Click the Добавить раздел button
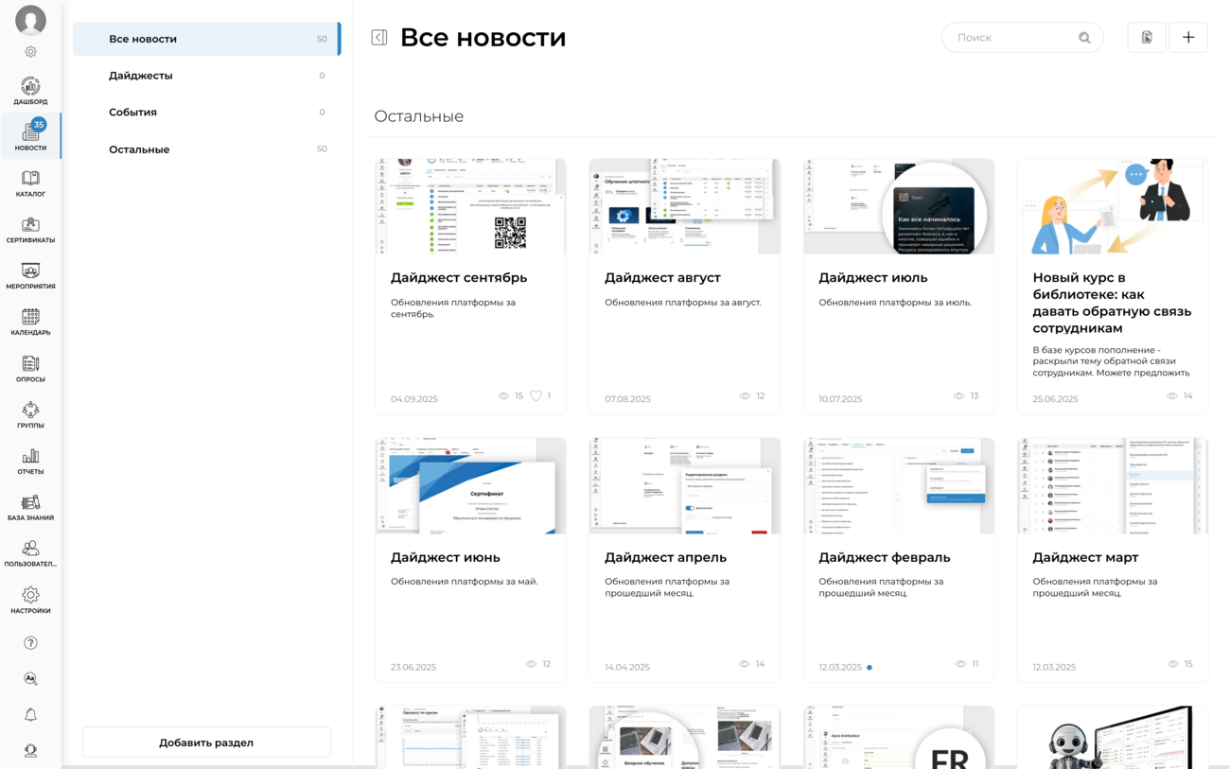1230x769 pixels. [206, 743]
